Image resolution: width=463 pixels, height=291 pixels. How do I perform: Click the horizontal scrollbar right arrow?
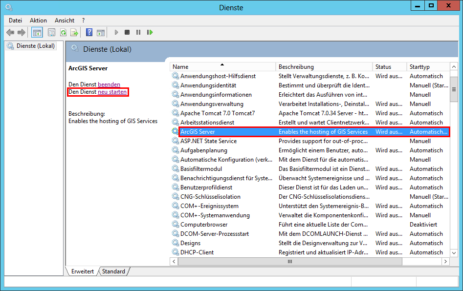[x=445, y=261]
